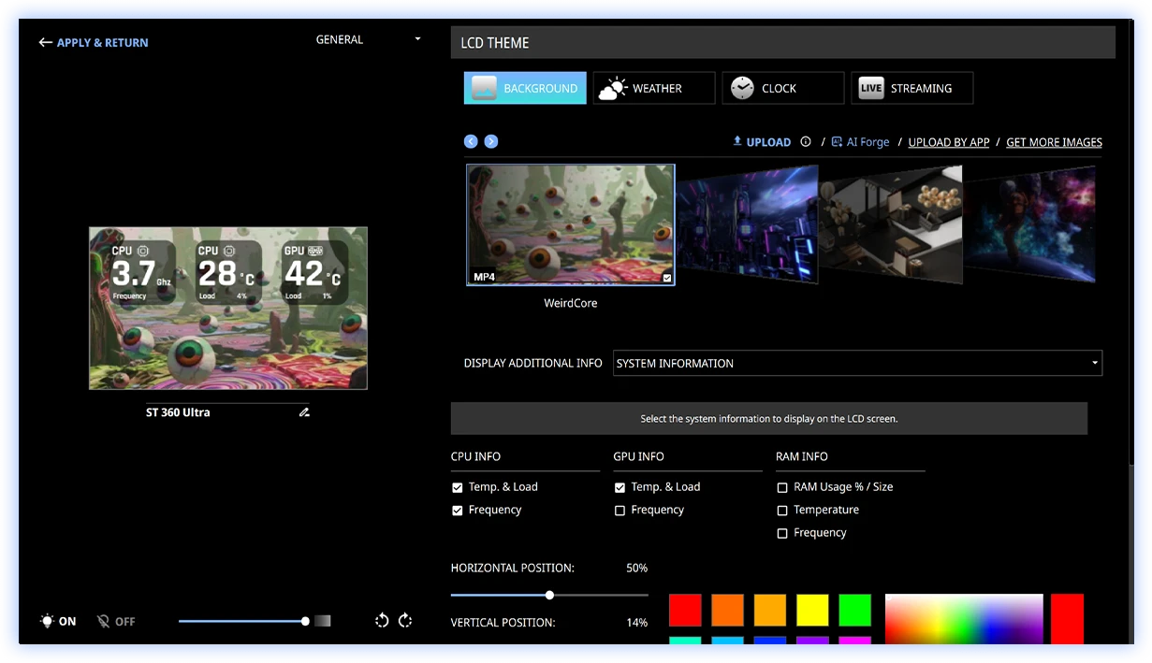Viewport: 1152px width, 663px height.
Task: Click the info icon next to UPLOAD
Action: click(x=806, y=142)
